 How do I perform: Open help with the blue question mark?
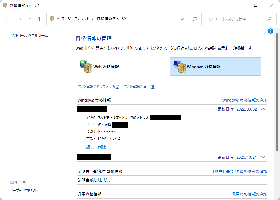(x=271, y=31)
